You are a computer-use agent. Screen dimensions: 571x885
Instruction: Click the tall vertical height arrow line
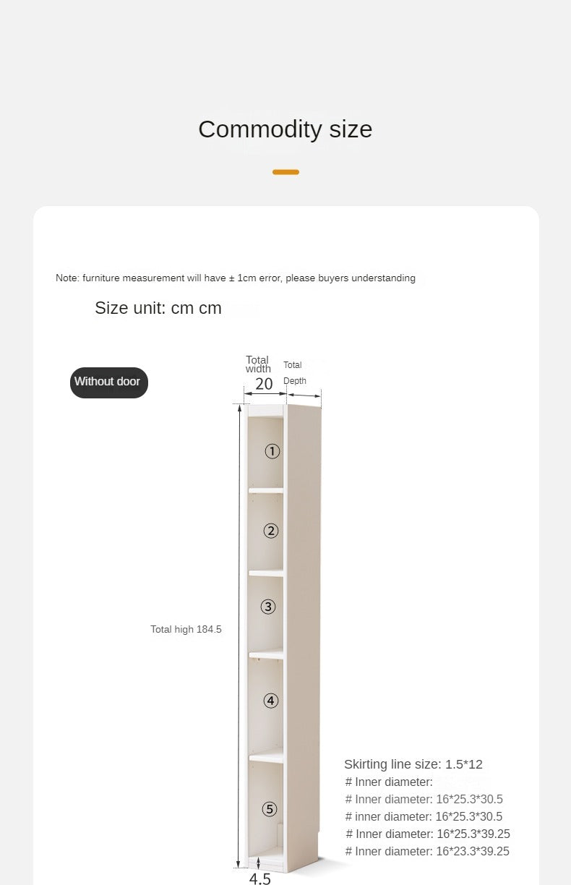point(239,636)
